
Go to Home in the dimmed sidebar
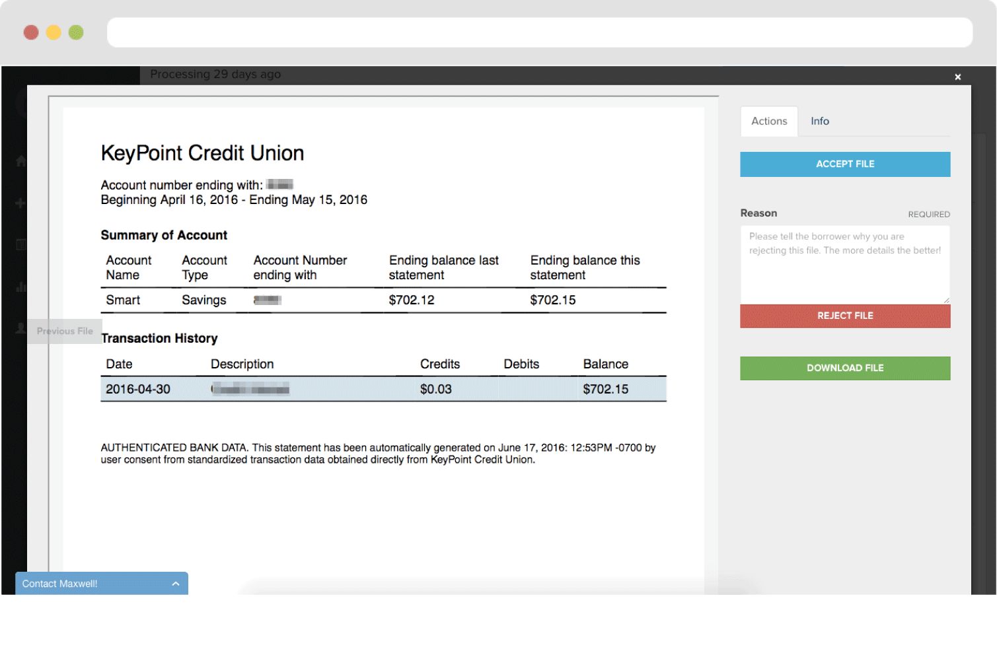click(x=20, y=161)
